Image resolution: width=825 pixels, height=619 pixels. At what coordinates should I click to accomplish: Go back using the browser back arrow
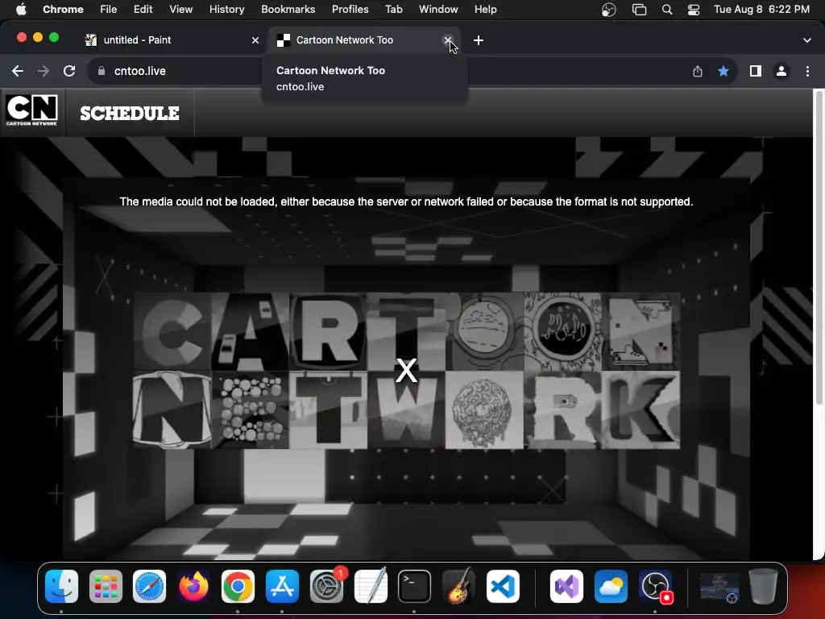pos(18,71)
